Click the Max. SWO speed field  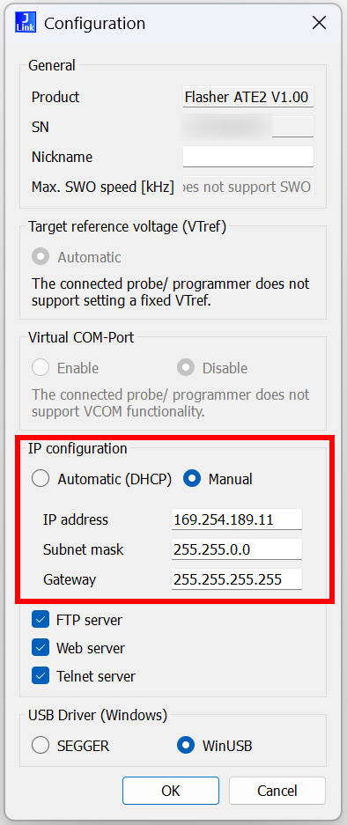tap(248, 187)
